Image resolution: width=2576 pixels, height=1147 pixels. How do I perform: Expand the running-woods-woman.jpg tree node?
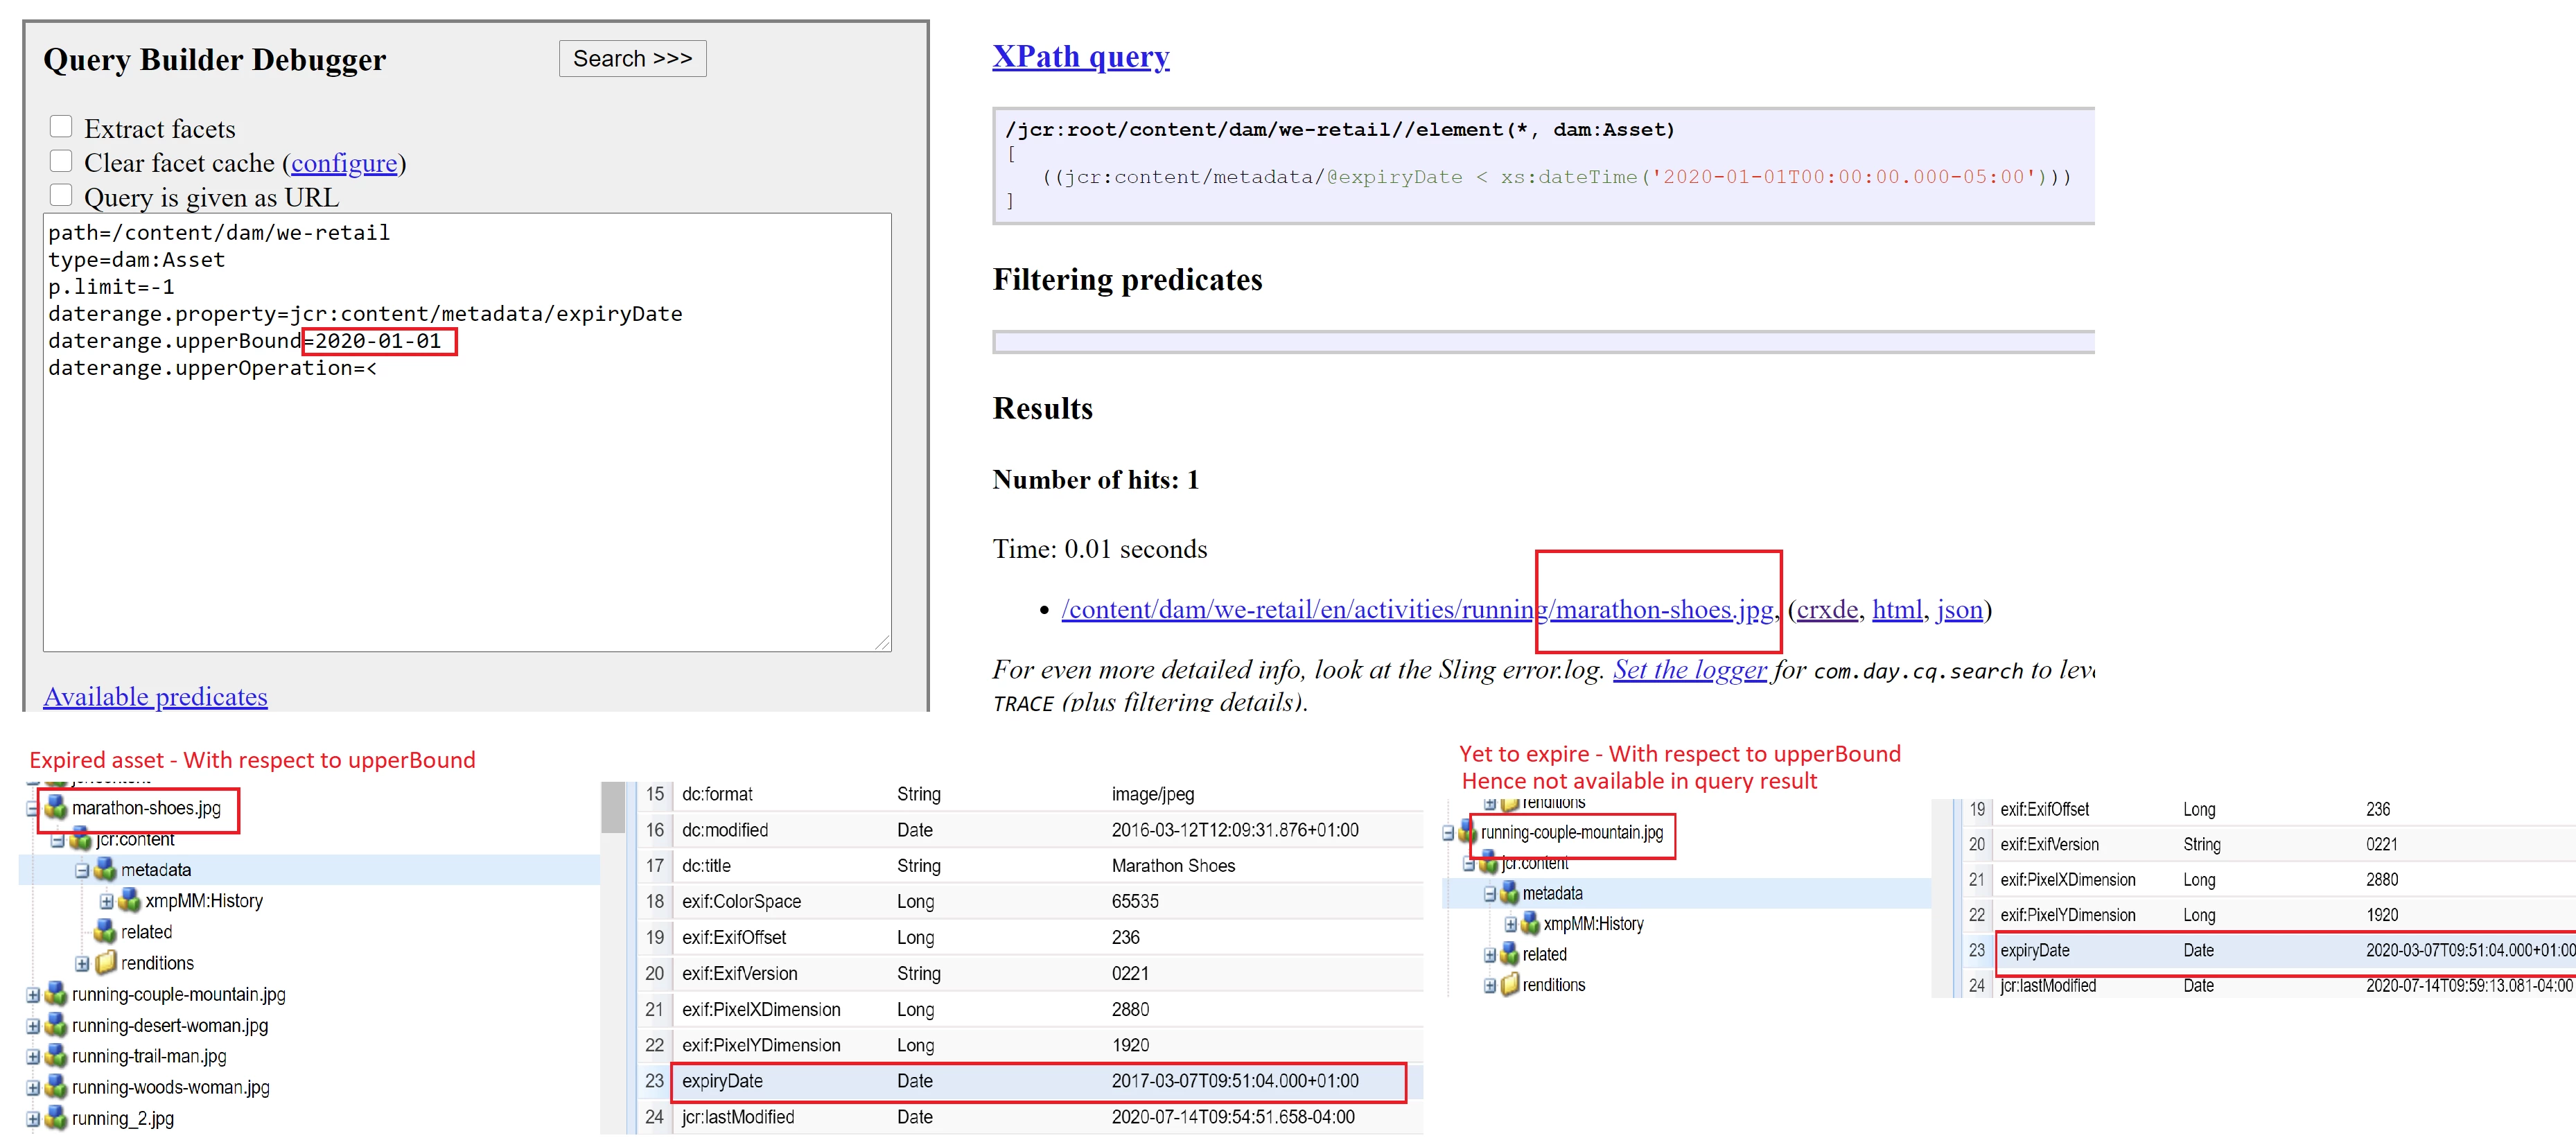(33, 1088)
